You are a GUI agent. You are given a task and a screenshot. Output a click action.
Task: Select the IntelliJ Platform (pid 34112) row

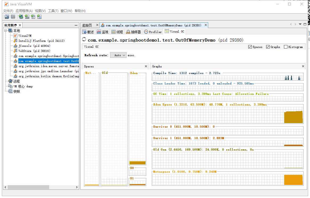[x=41, y=41]
